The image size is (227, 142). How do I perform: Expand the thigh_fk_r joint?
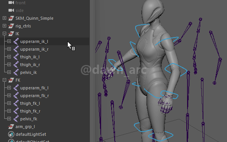point(9,111)
